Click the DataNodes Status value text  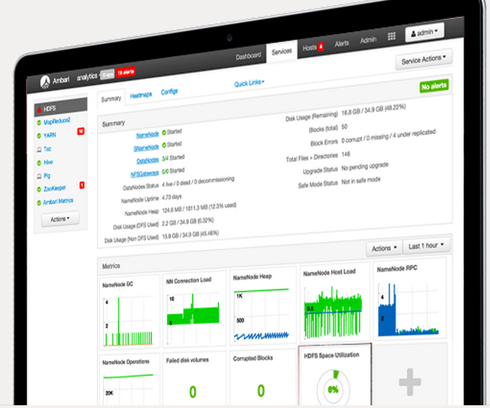(x=198, y=181)
